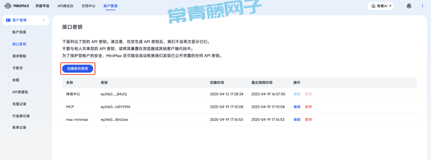Image resolution: width=431 pixels, height=160 pixels.
Task: Edit the 体验中心 key
Action: (297, 94)
